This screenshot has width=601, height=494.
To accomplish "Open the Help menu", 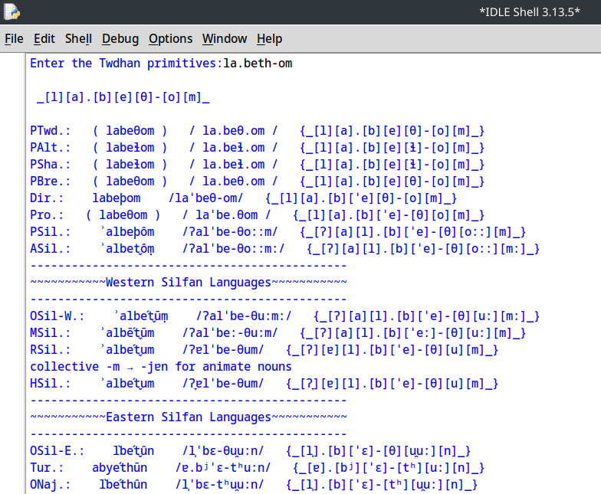I will click(269, 38).
